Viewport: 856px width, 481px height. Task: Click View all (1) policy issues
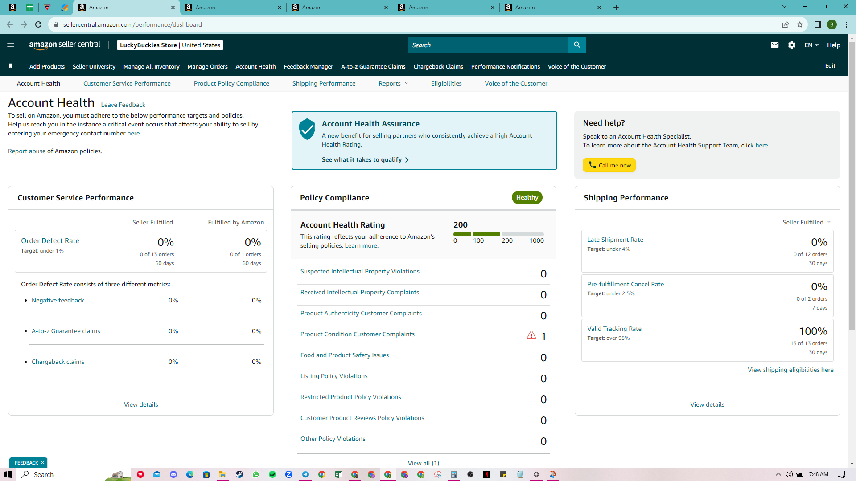(424, 463)
